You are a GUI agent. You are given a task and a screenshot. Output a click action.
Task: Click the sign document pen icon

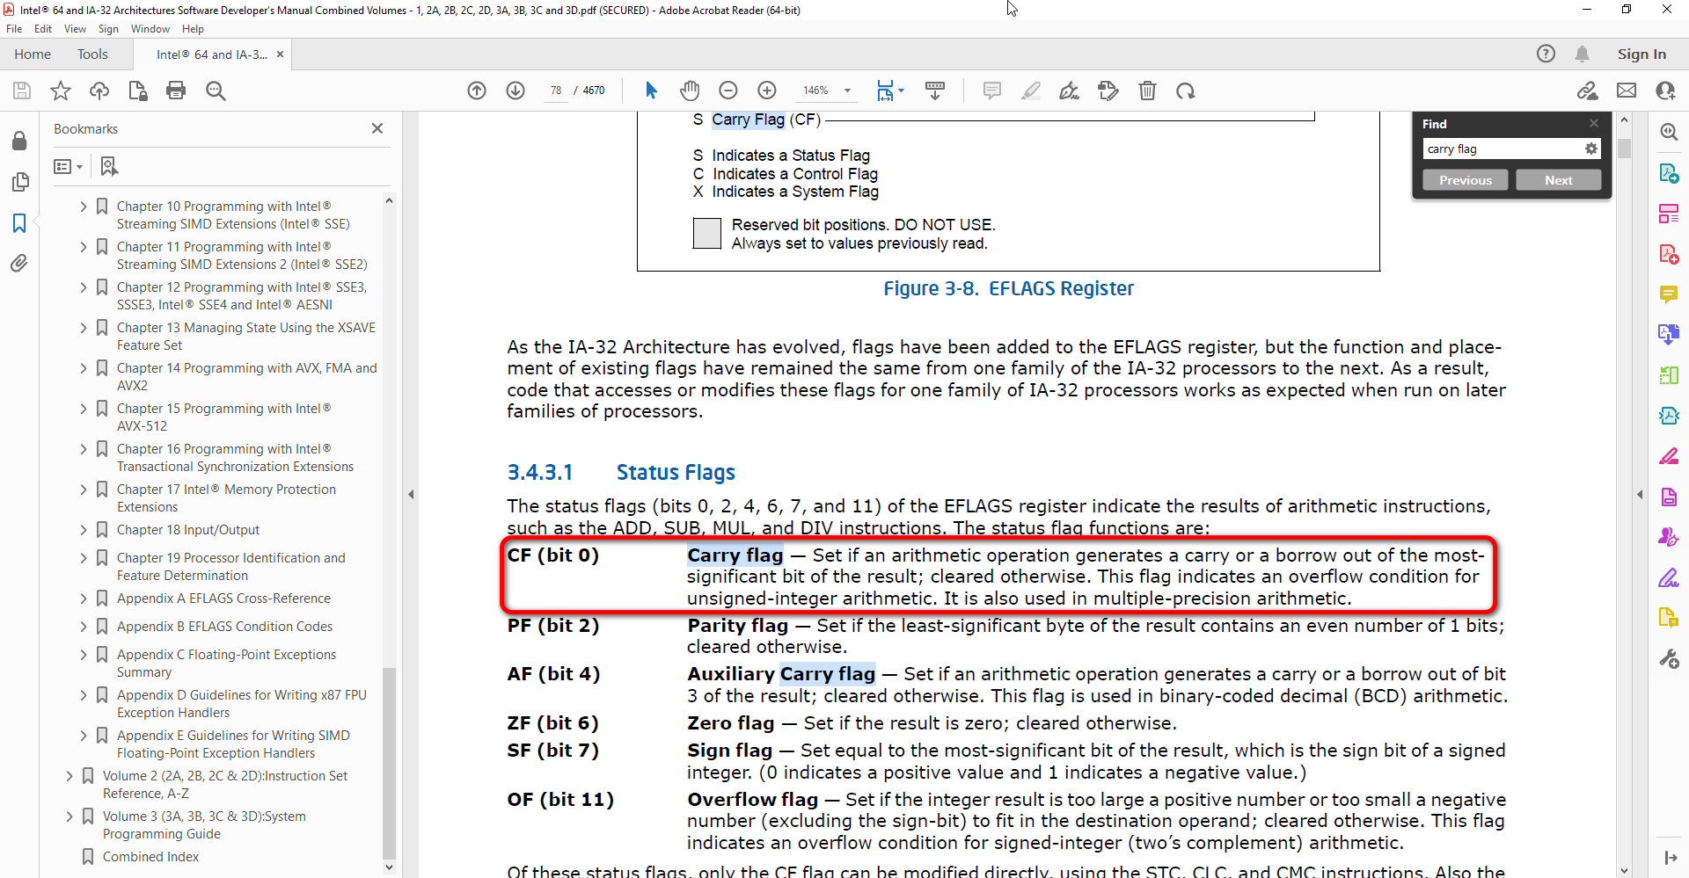tap(1070, 91)
